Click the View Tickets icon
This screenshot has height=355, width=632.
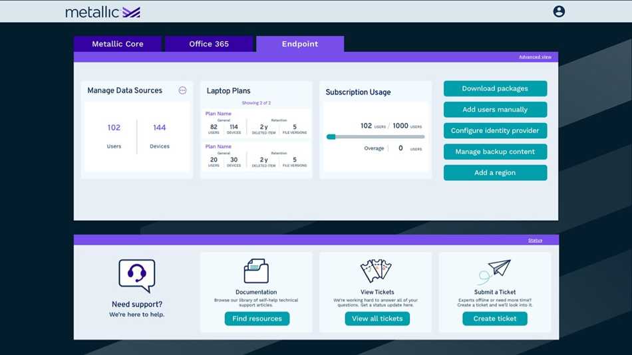click(376, 271)
